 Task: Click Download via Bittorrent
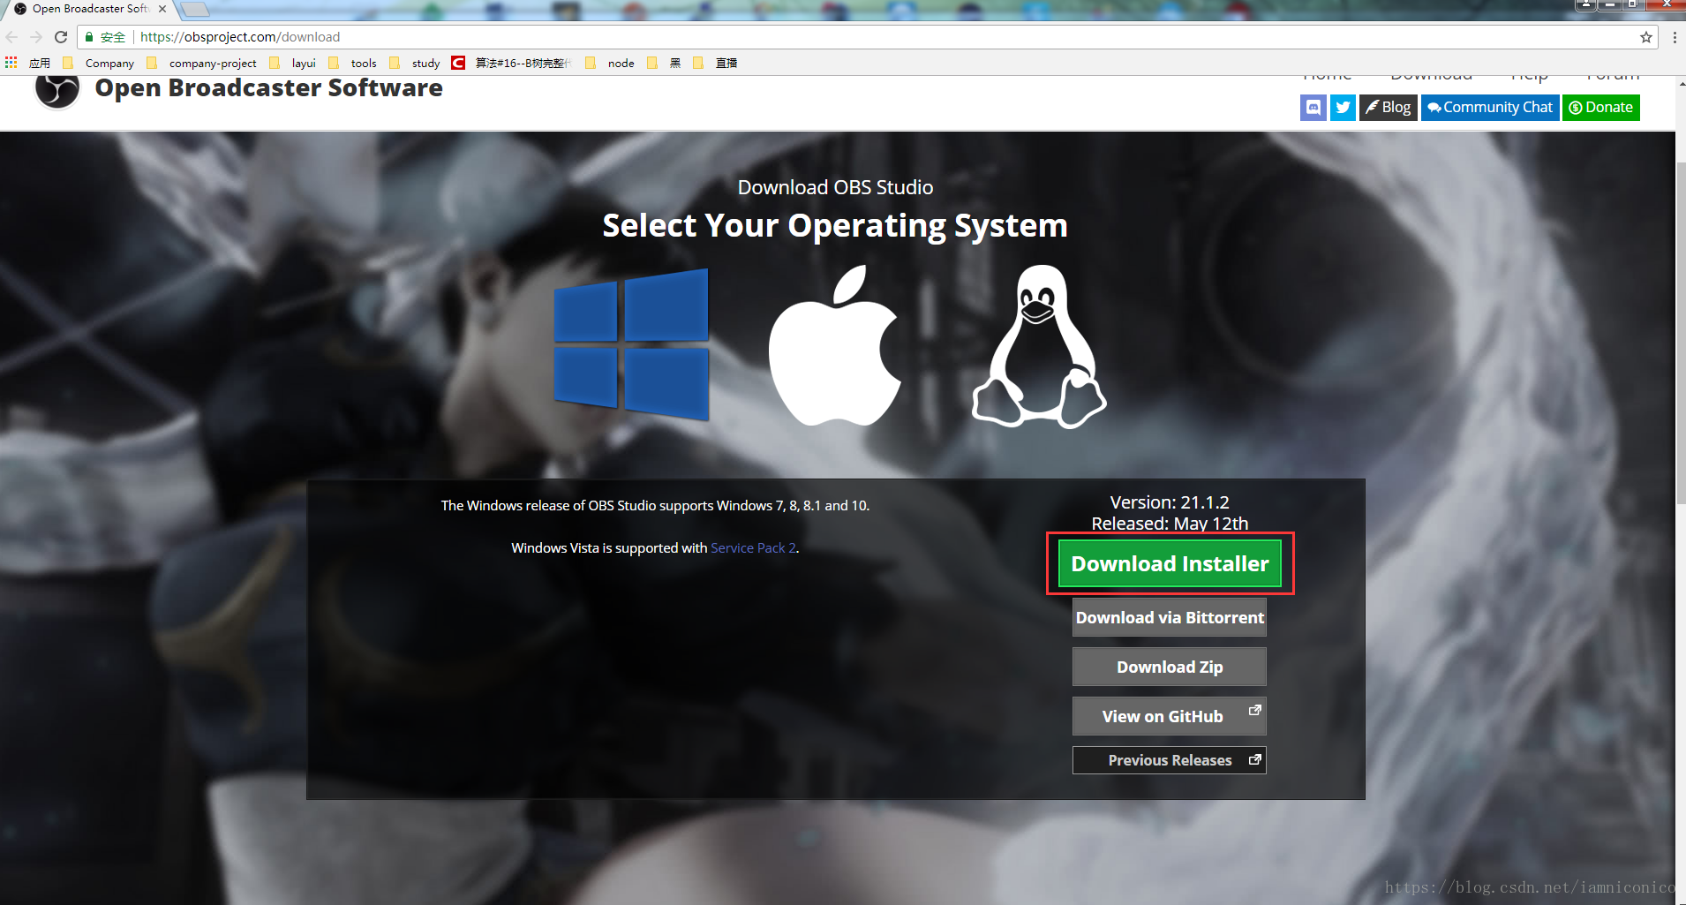1170,617
